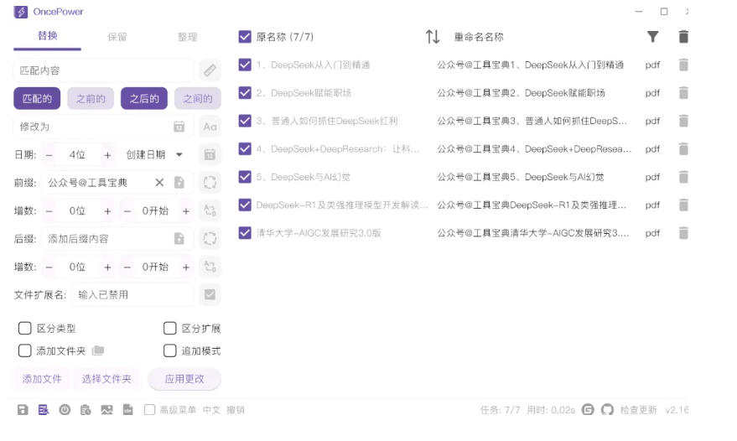Click the 选择文件夹 button
Screen dimensions: 737x441
(x=106, y=378)
